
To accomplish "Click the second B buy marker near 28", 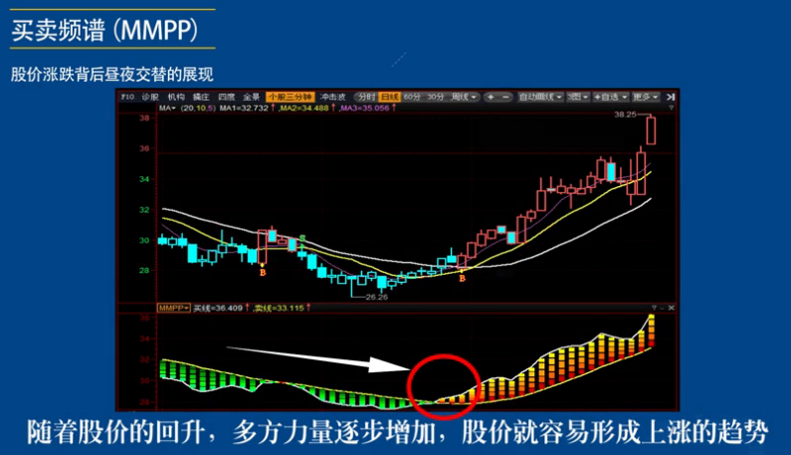I will point(462,278).
